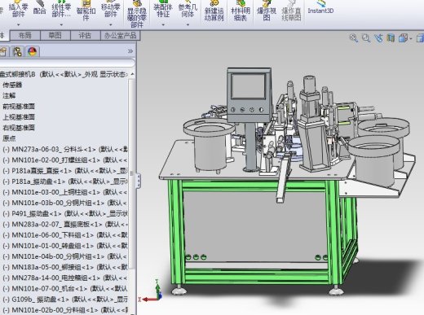Open the 智能扣件 (Smart Fasteners) tool
424x315 pixels.
coord(86,11)
